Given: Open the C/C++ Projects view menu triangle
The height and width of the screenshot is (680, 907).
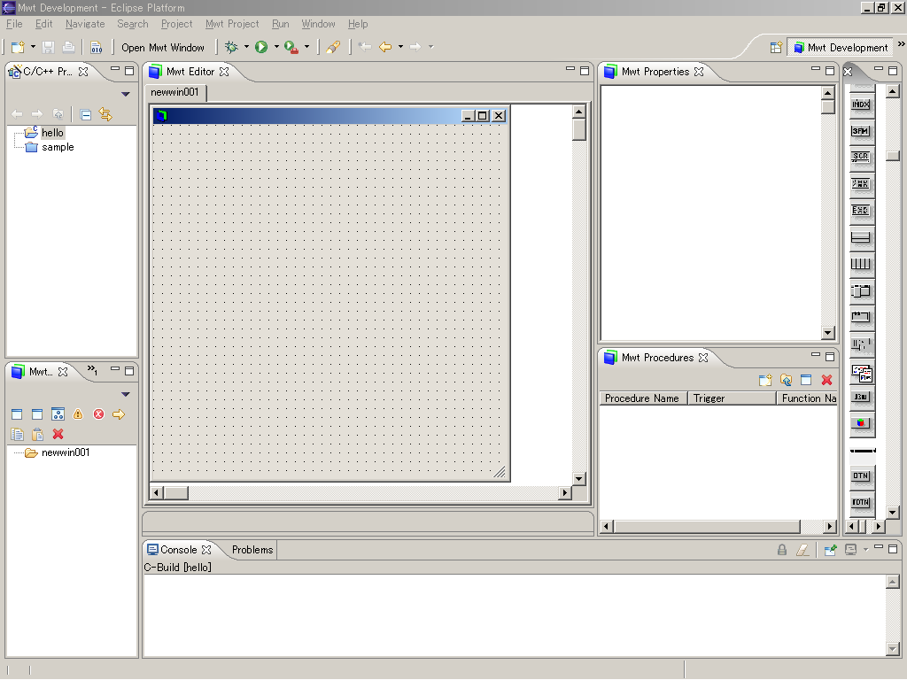Looking at the screenshot, I should tap(126, 94).
